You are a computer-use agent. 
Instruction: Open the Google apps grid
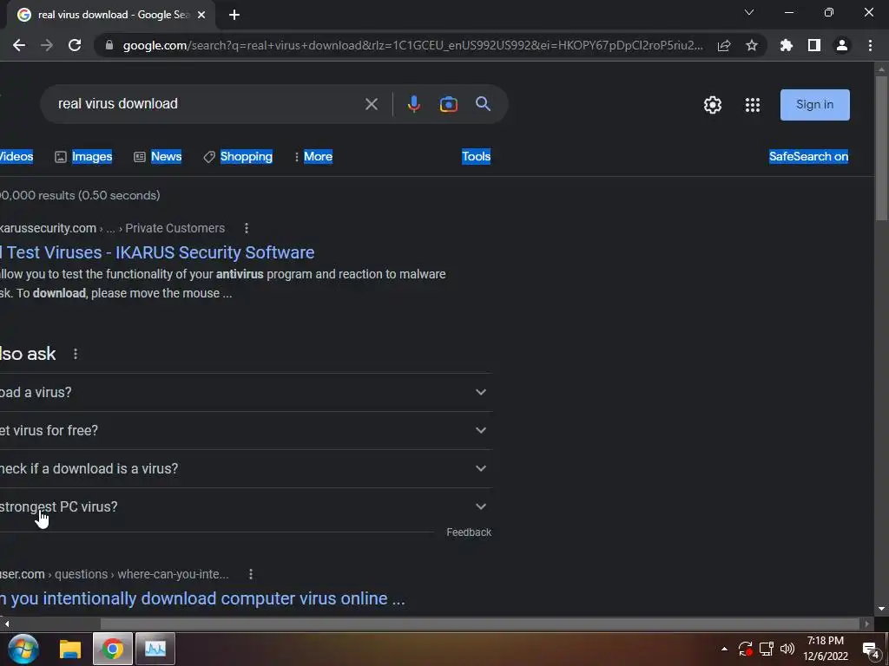(x=753, y=105)
